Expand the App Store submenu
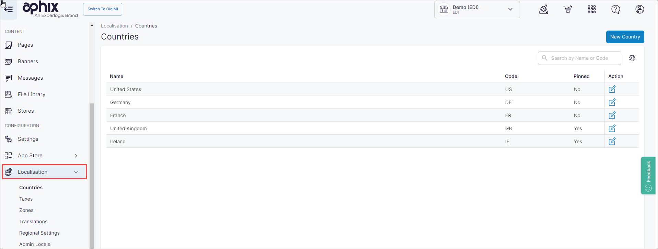Viewport: 658px width, 249px height. 76,156
